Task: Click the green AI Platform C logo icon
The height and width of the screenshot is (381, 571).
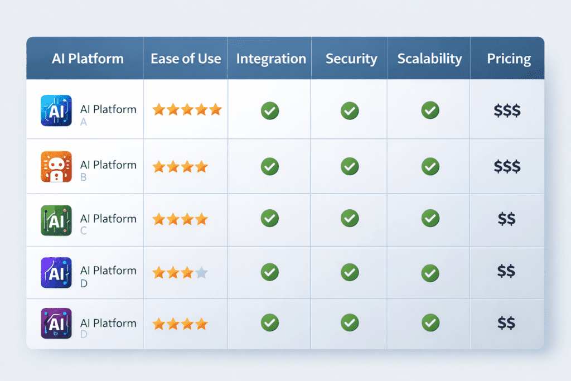Action: coord(56,220)
